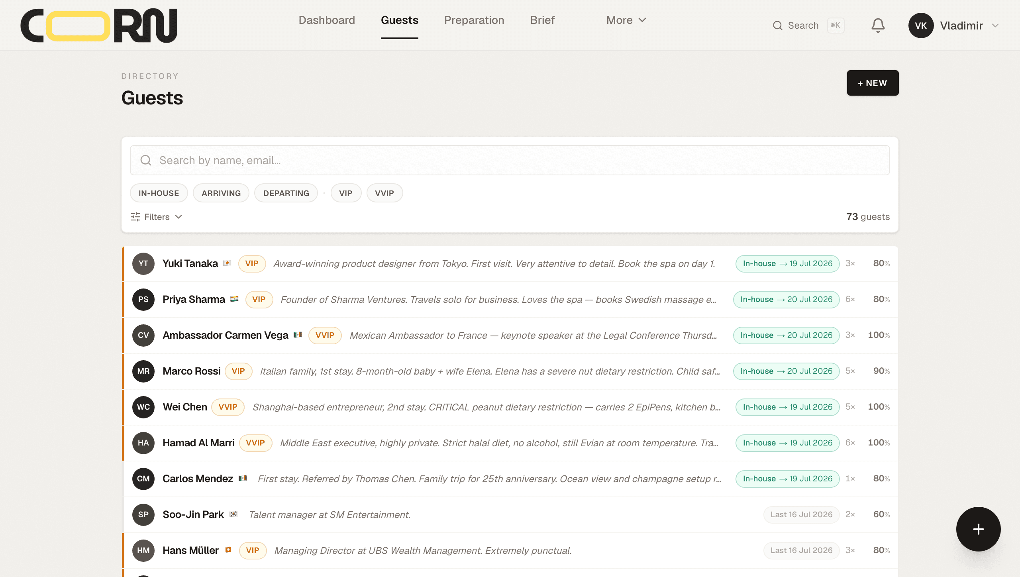The image size is (1020, 577).
Task: Go to the Preparation tab
Action: coord(474,20)
